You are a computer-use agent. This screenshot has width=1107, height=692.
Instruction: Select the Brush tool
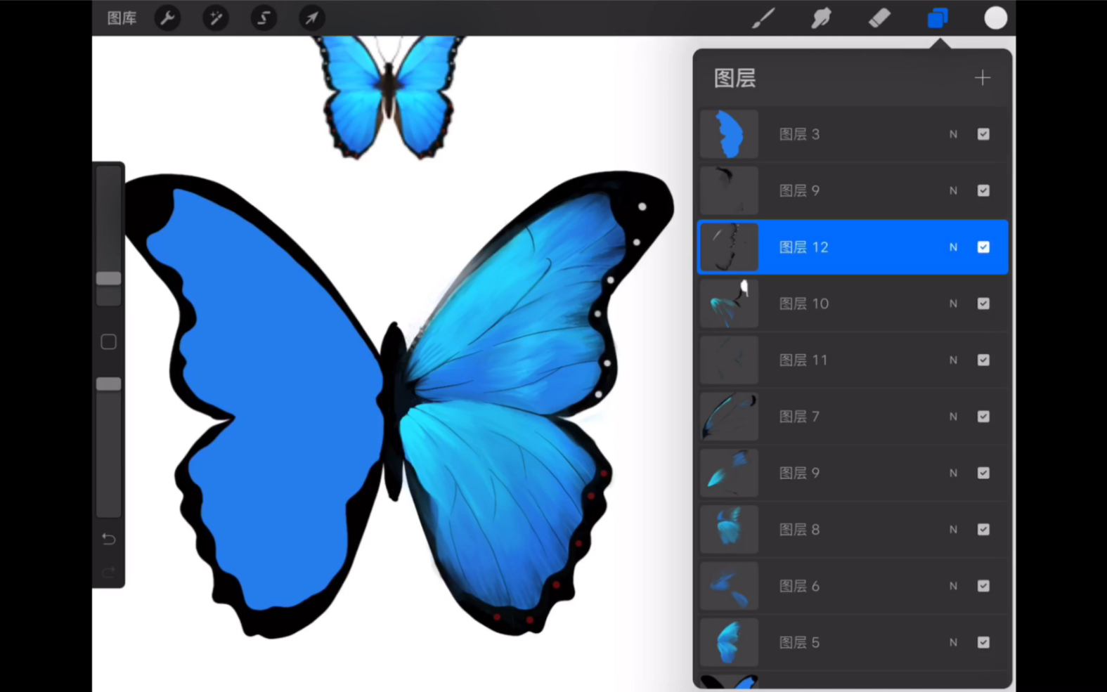tap(763, 18)
